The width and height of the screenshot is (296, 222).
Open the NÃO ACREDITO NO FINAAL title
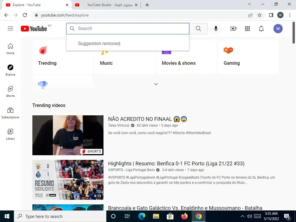coord(147,119)
